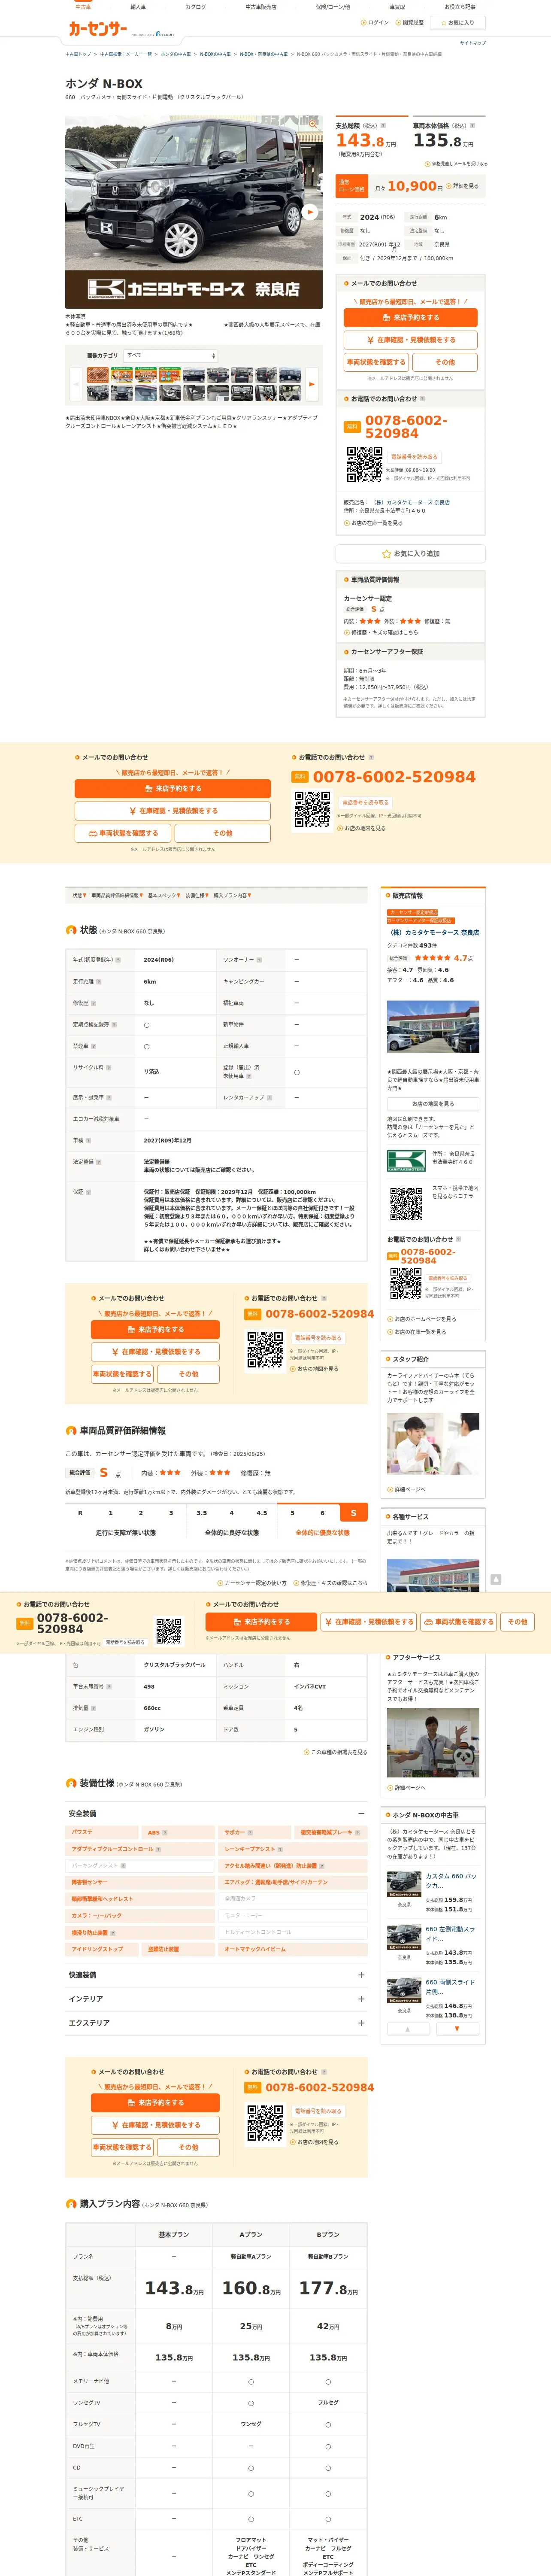Show previous gallery thumbnails with the left arrow
Image resolution: width=551 pixels, height=2576 pixels.
click(x=76, y=384)
